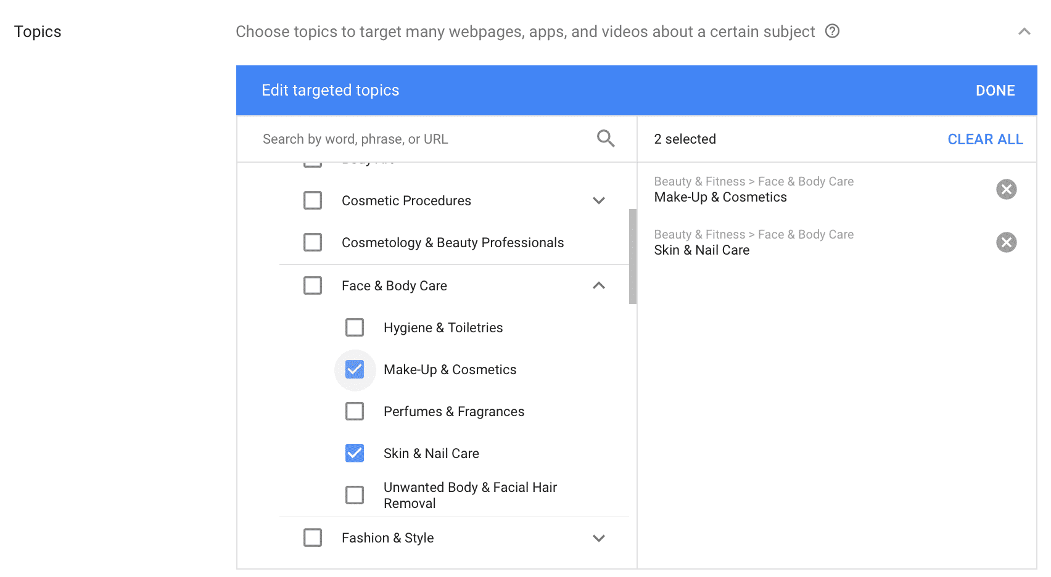Collapse the Face & Body Care subtopics
The image size is (1051, 577).
pos(598,285)
